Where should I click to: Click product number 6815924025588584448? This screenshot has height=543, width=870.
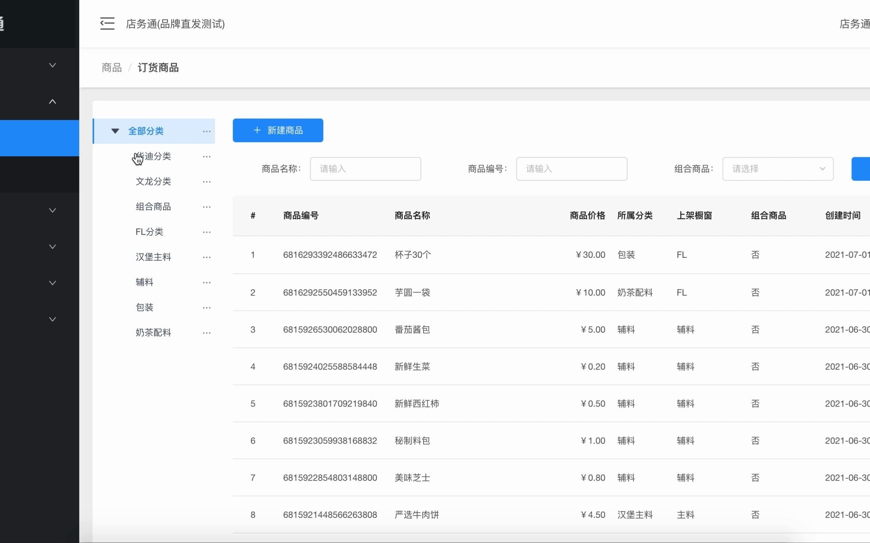click(x=330, y=367)
